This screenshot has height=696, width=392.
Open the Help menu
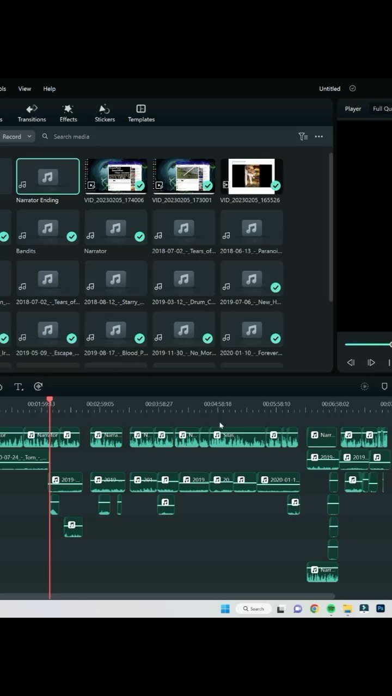pos(49,89)
